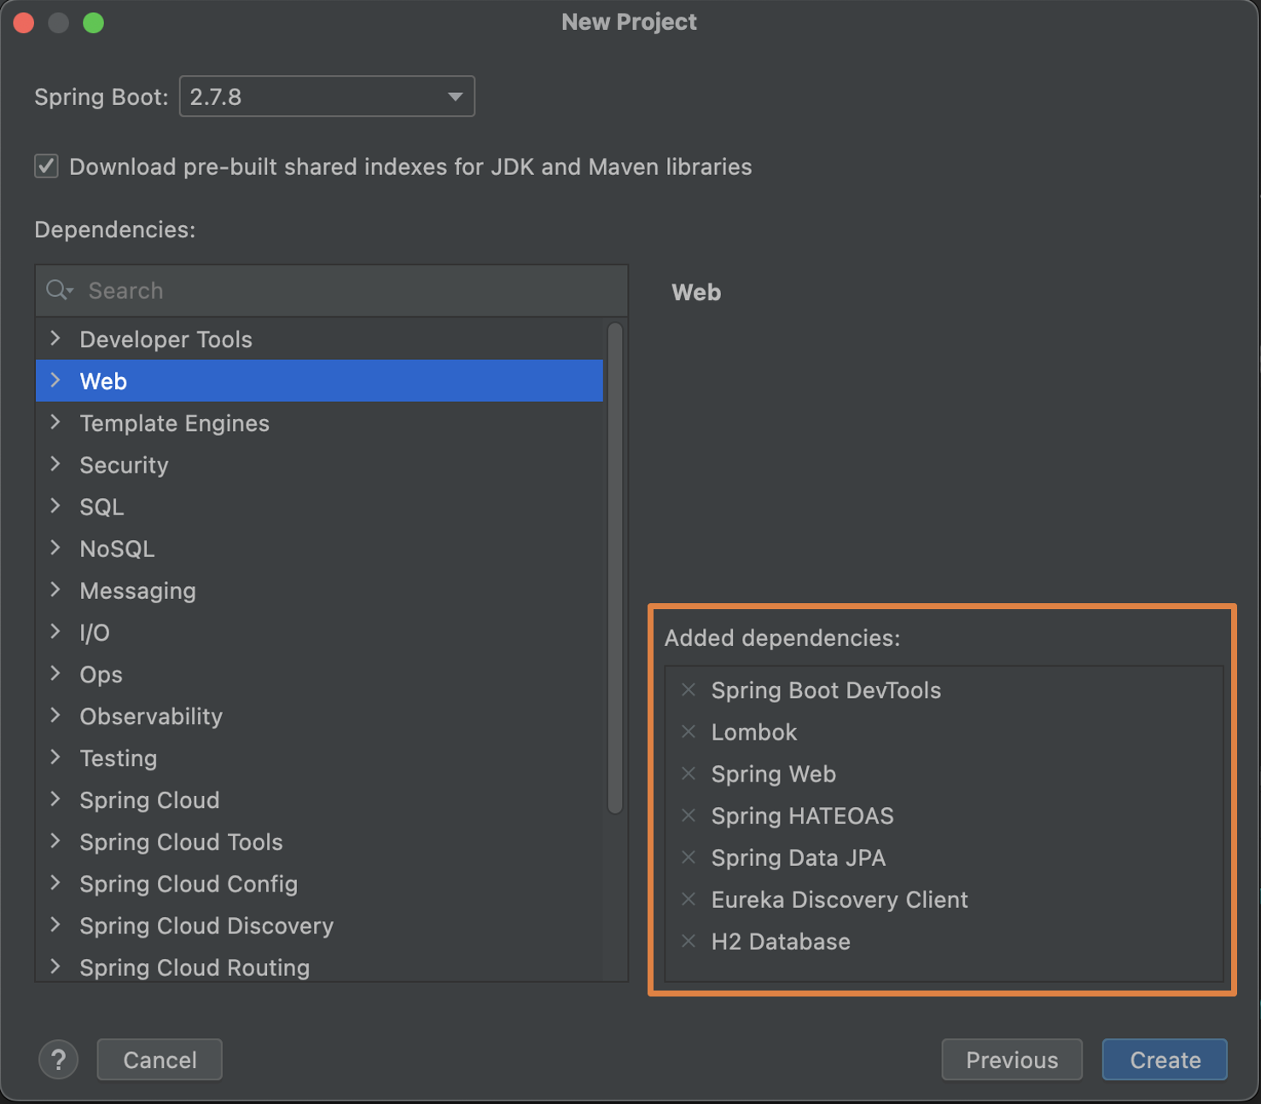Select the Spring Cloud Discovery row
This screenshot has width=1261, height=1104.
tap(319, 925)
